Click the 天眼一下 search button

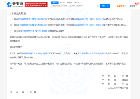click(105, 6)
